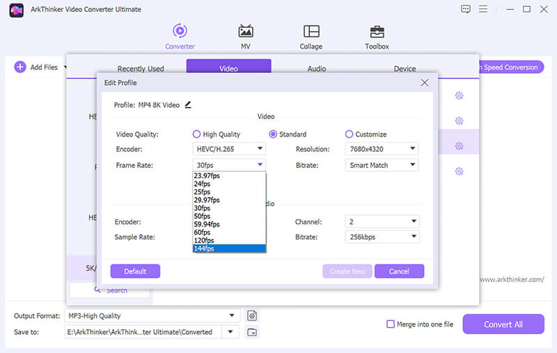Image resolution: width=557 pixels, height=353 pixels.
Task: Switch to Recently Used format tab
Action: pos(141,68)
